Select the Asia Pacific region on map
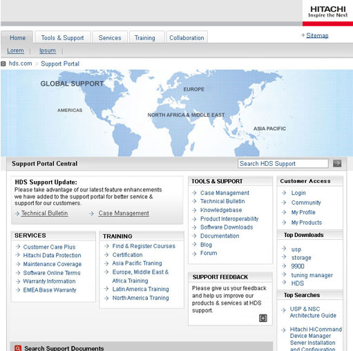The width and height of the screenshot is (353, 351). point(269,129)
